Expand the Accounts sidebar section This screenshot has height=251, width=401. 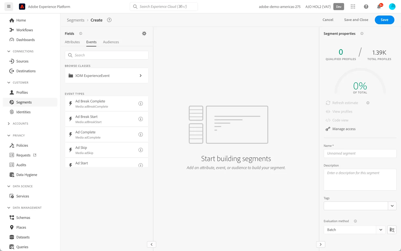click(x=9, y=124)
